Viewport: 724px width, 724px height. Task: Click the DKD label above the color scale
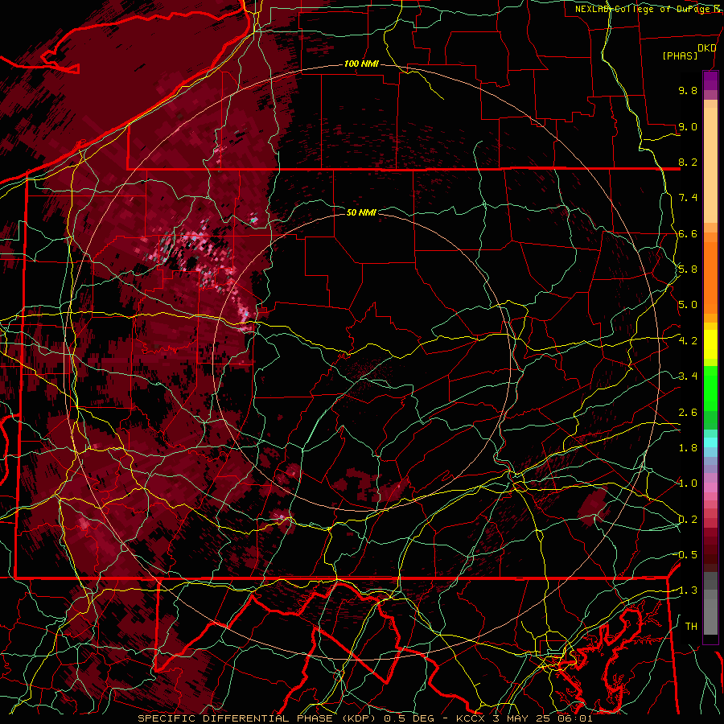click(706, 48)
